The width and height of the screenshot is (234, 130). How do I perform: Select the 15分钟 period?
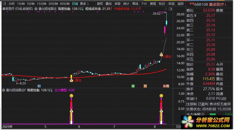click(42, 4)
